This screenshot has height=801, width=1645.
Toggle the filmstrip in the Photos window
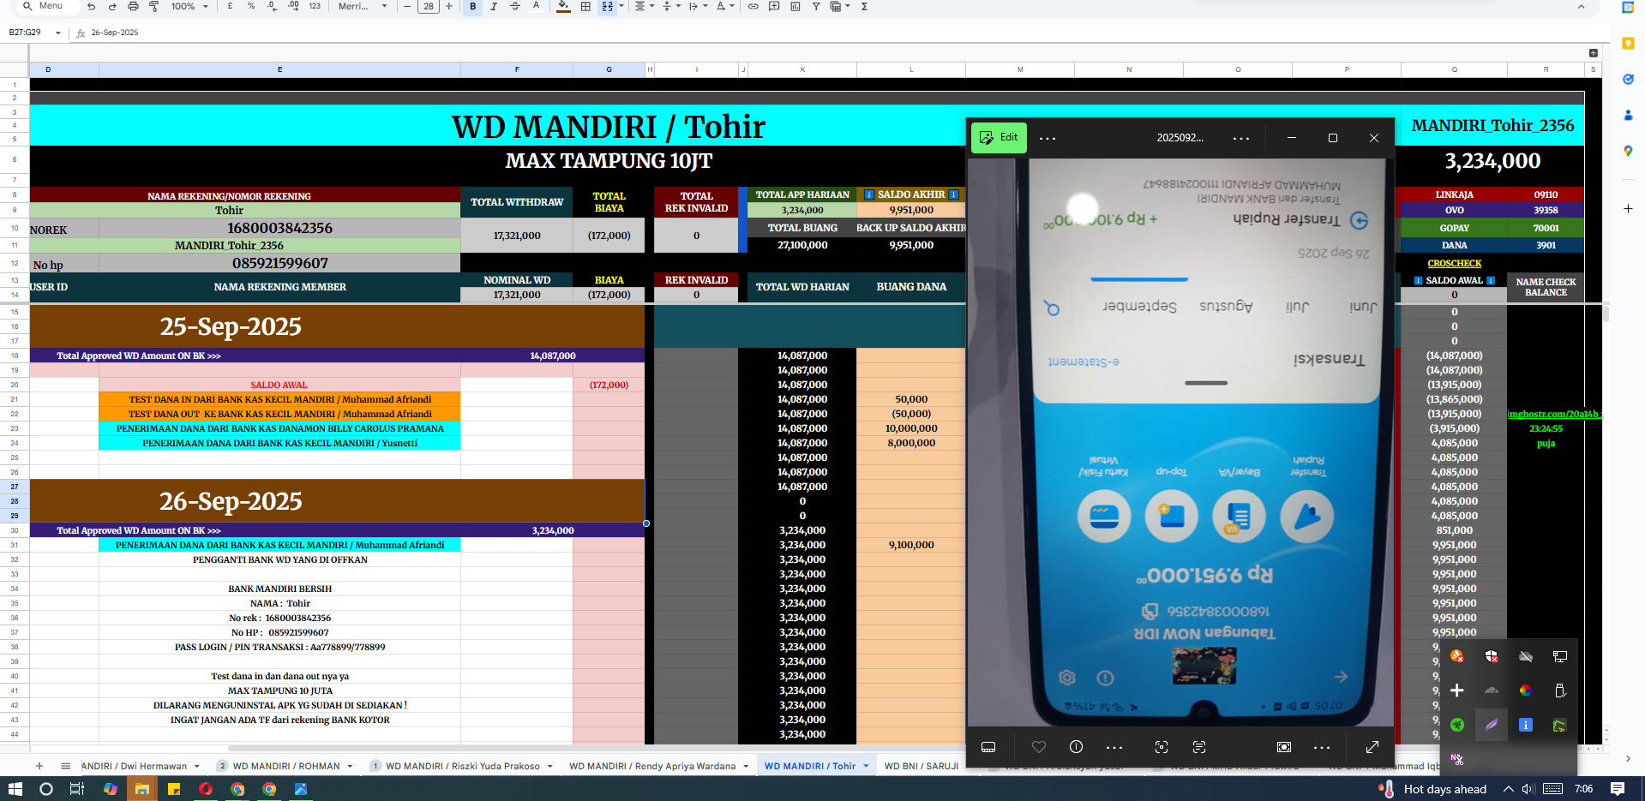click(988, 747)
